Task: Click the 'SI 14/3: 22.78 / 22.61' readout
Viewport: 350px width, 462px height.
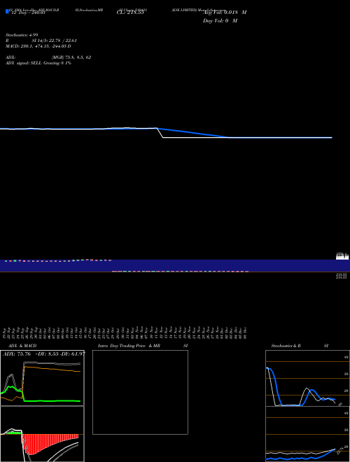Action: [54, 41]
